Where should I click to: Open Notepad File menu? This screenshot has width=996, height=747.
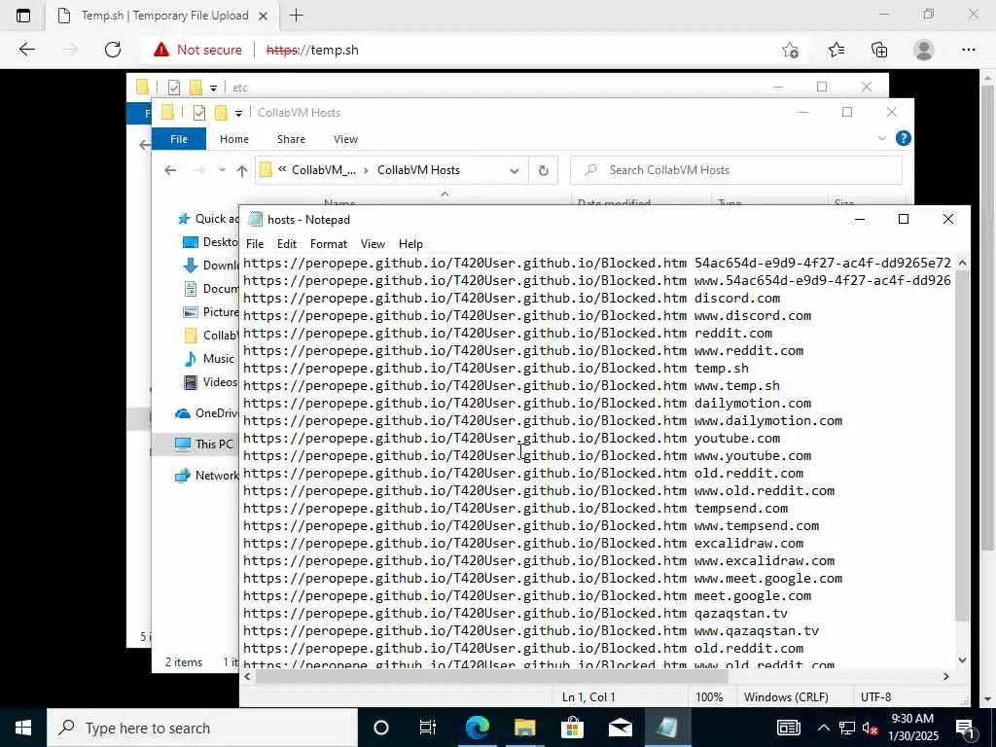tap(255, 244)
